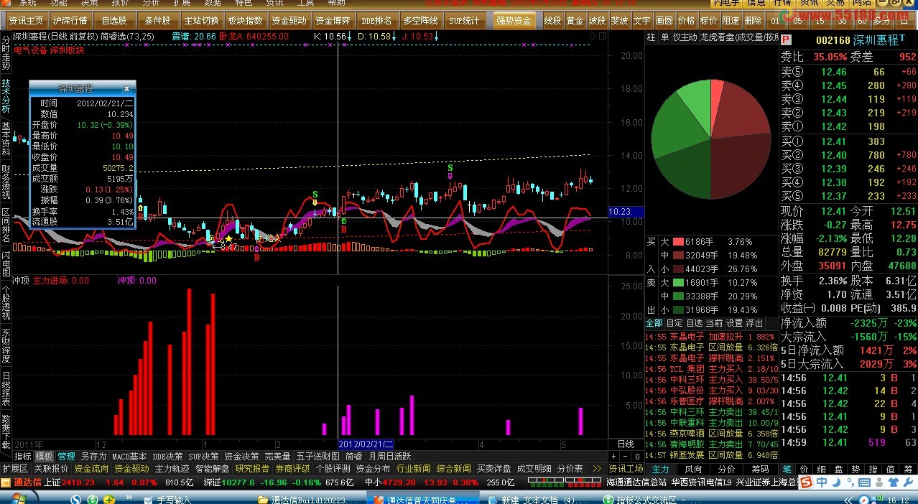The width and height of the screenshot is (918, 504).
Task: Click the 日线 period label
Action: click(x=626, y=444)
